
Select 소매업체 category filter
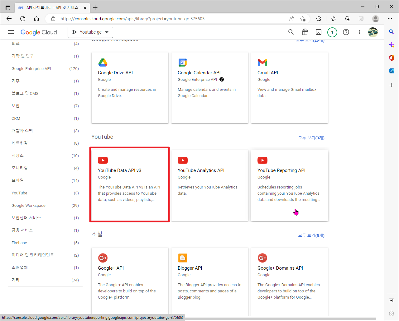coord(45,268)
